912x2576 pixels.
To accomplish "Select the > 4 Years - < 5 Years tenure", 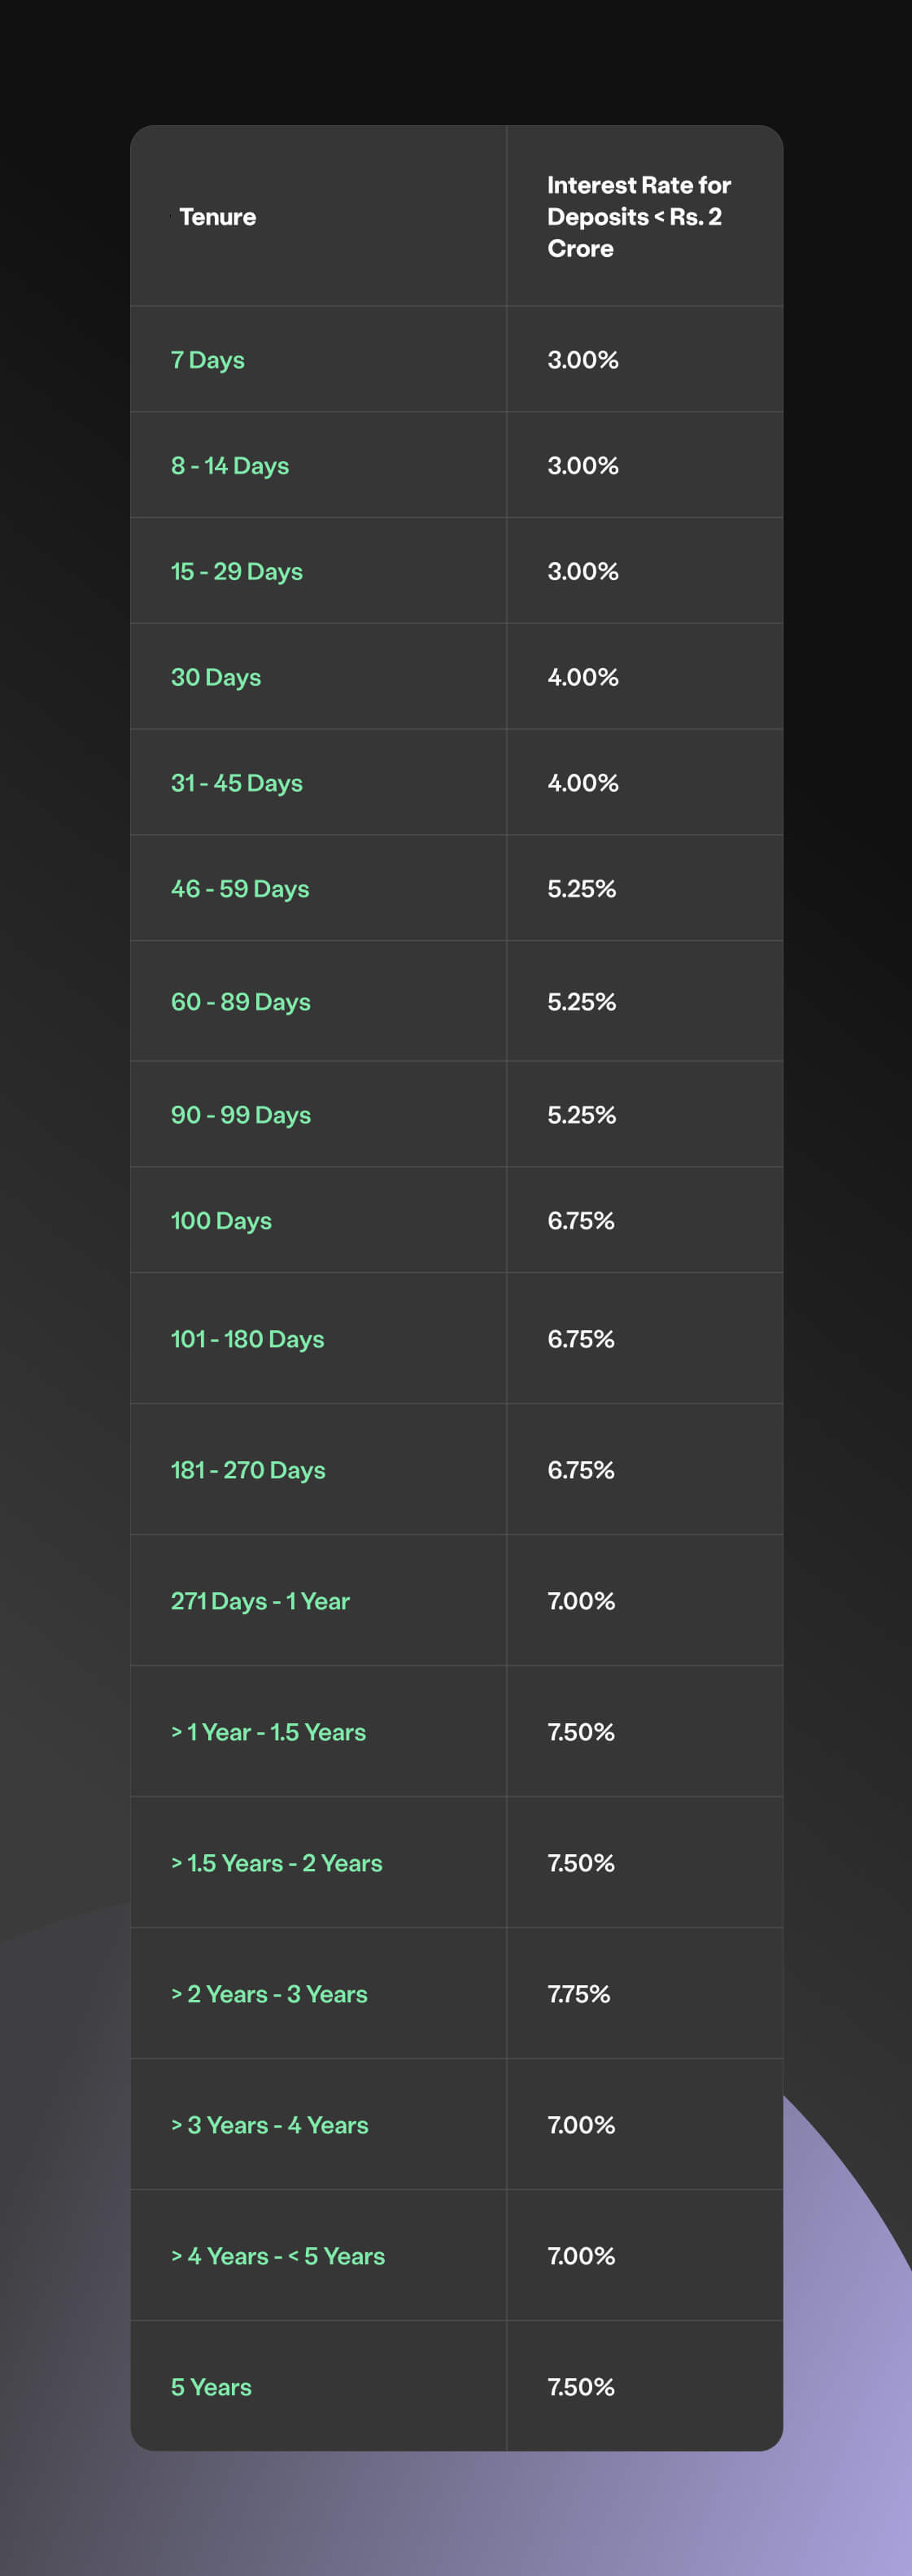I will (x=278, y=2256).
